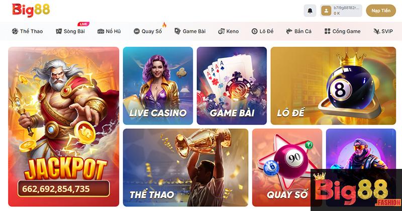Open the THỂ THAO trophy tile
402x211 pixels.
(x=185, y=167)
